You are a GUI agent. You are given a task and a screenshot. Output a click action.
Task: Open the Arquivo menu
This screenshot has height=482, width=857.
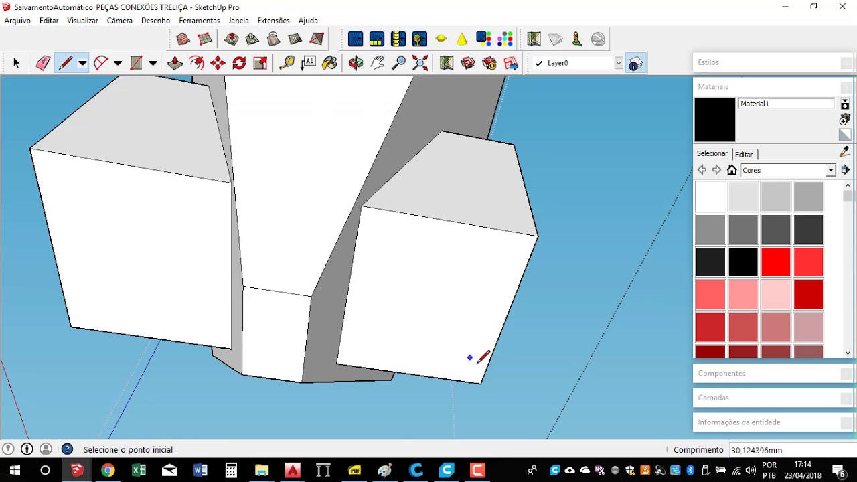(17, 21)
